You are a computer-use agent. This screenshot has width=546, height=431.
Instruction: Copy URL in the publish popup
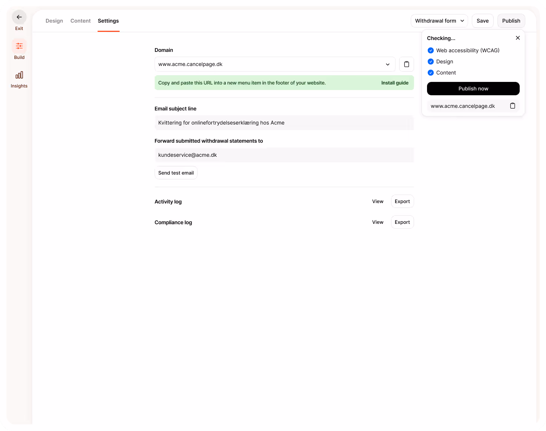[x=513, y=106]
